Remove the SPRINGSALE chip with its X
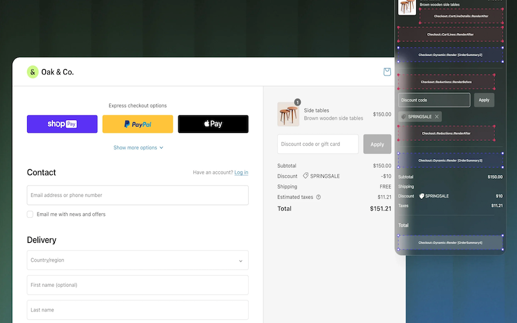This screenshot has width=517, height=323. pos(437,117)
